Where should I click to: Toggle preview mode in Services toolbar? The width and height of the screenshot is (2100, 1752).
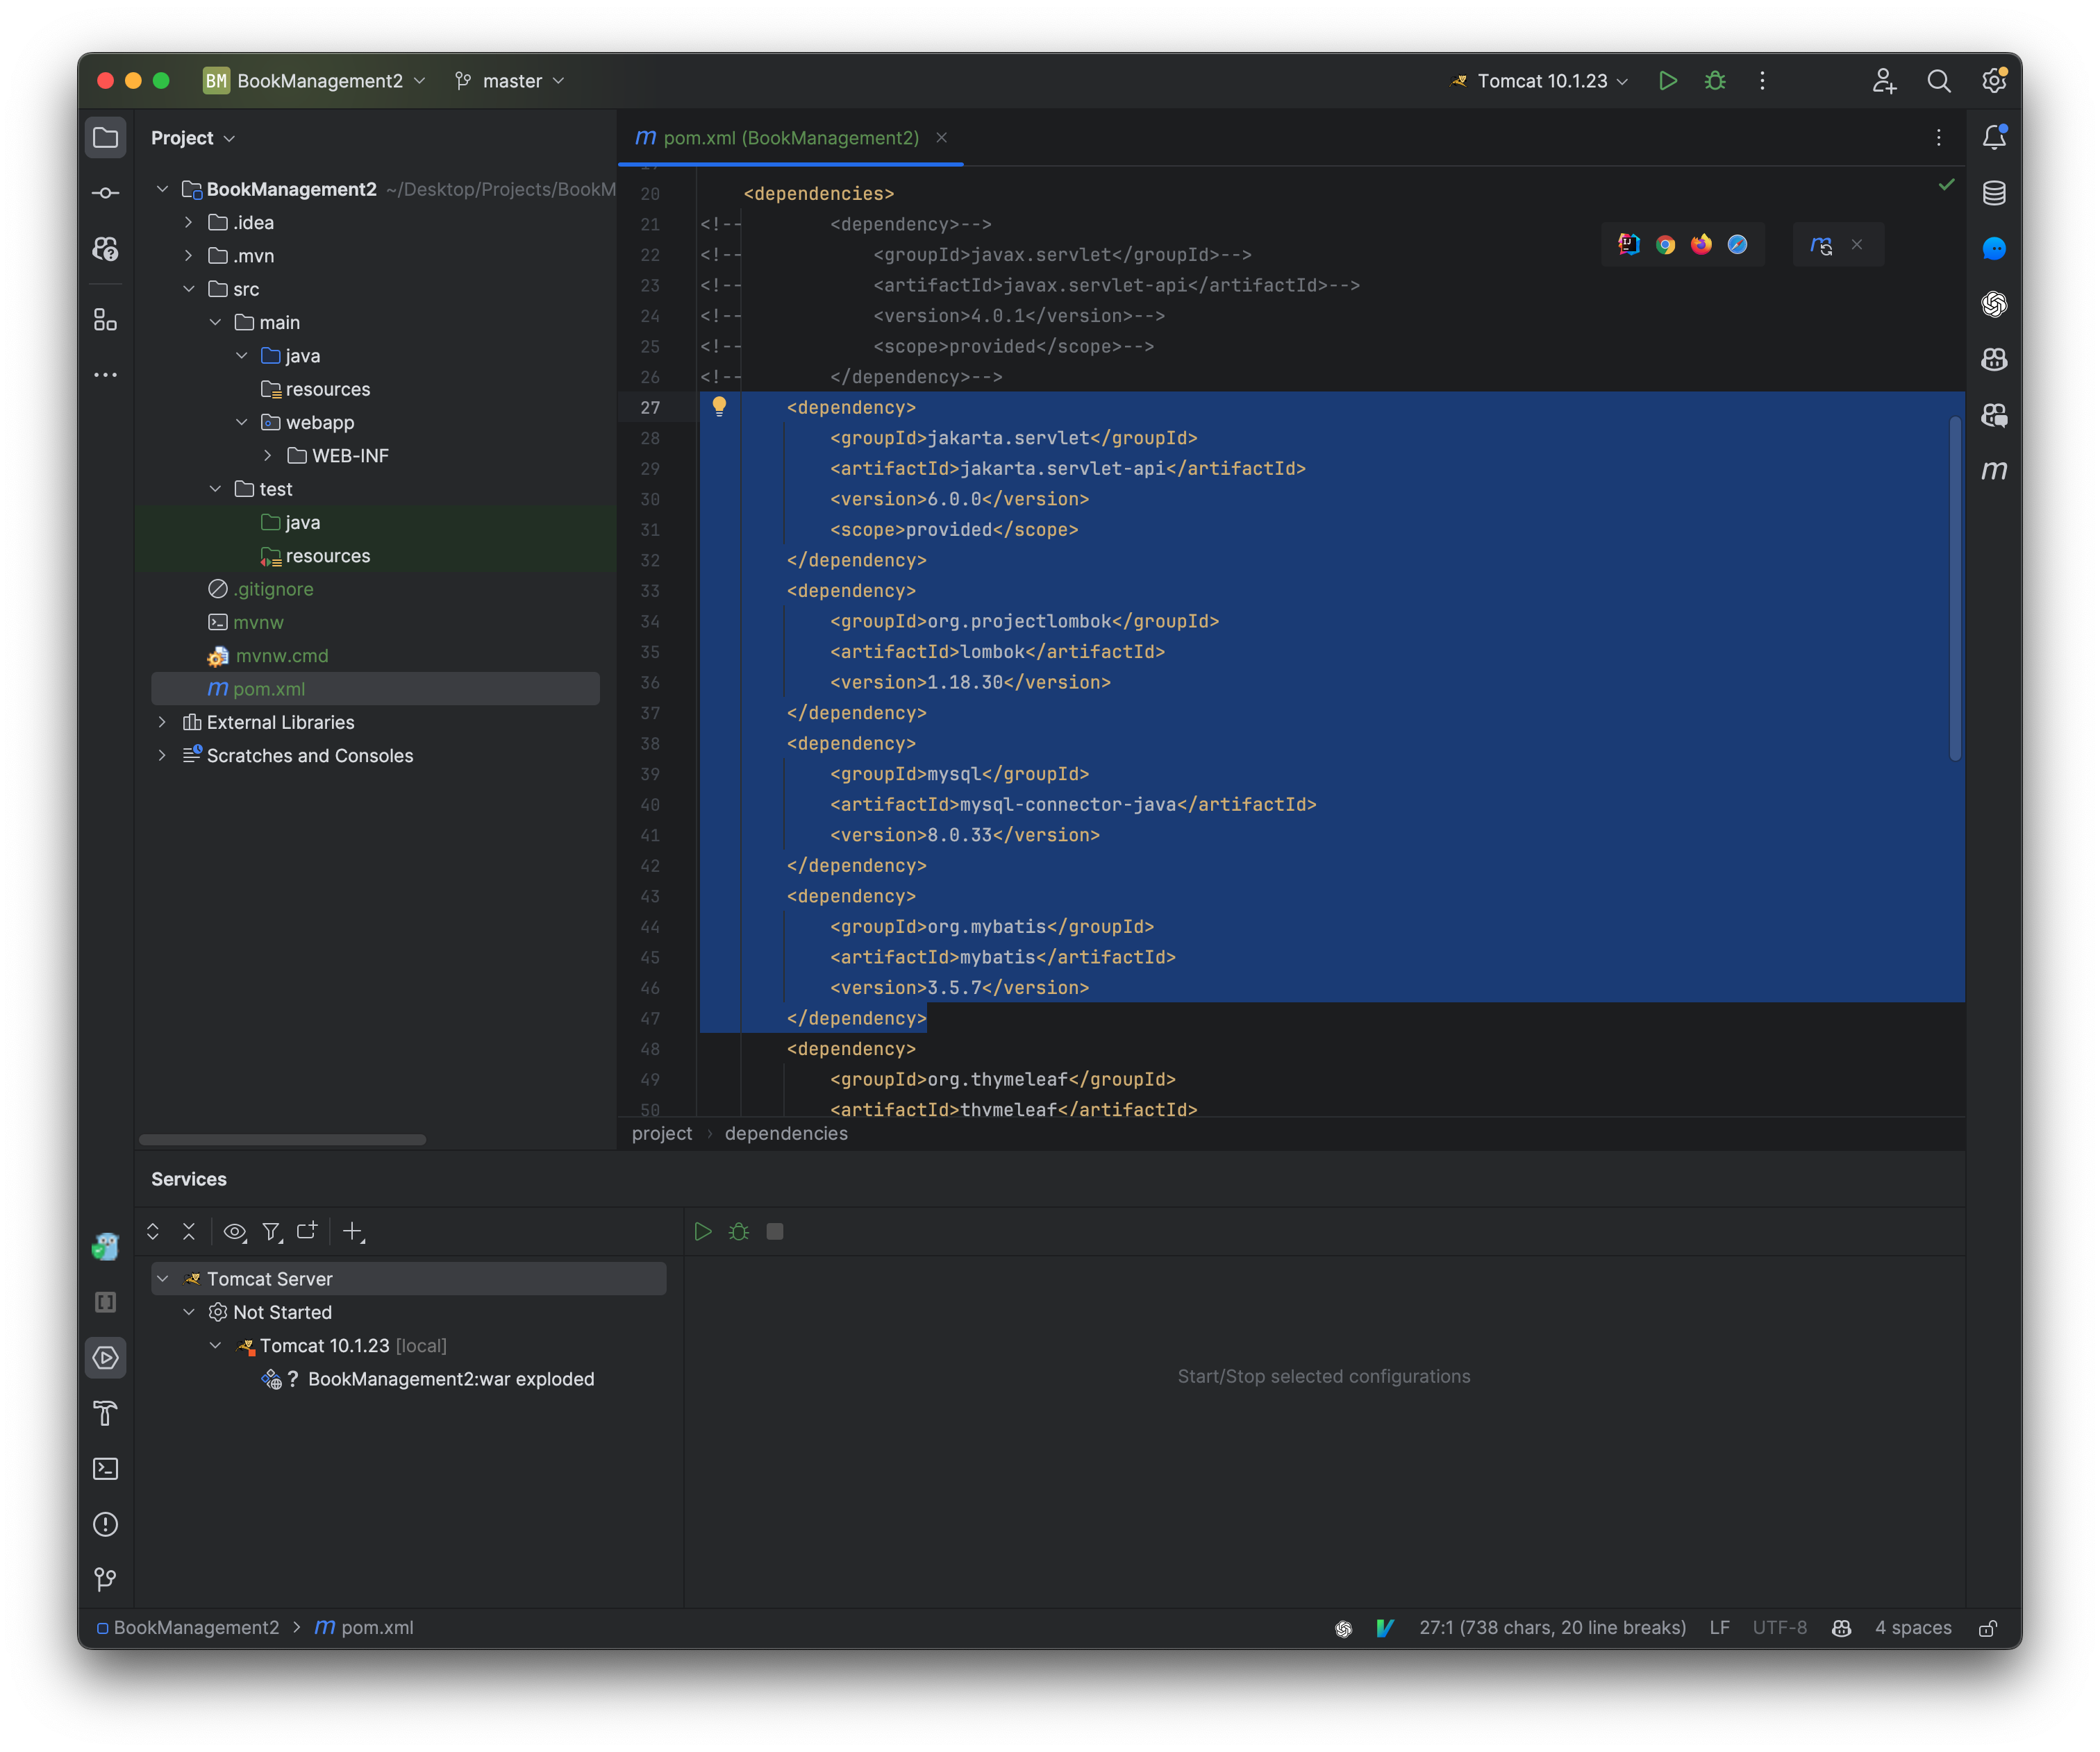[x=235, y=1231]
